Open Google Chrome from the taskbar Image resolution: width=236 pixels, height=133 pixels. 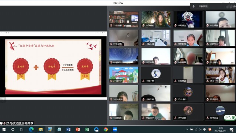(106, 129)
